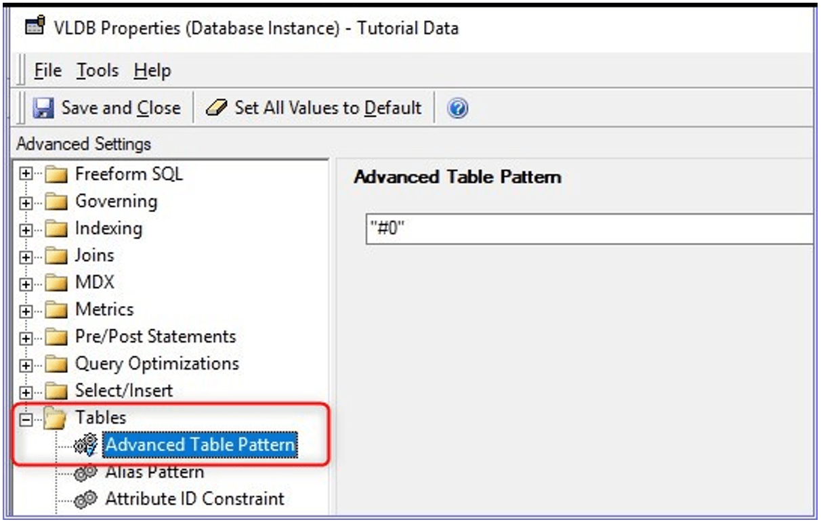The image size is (821, 524).
Task: Open the File menu
Action: [47, 70]
